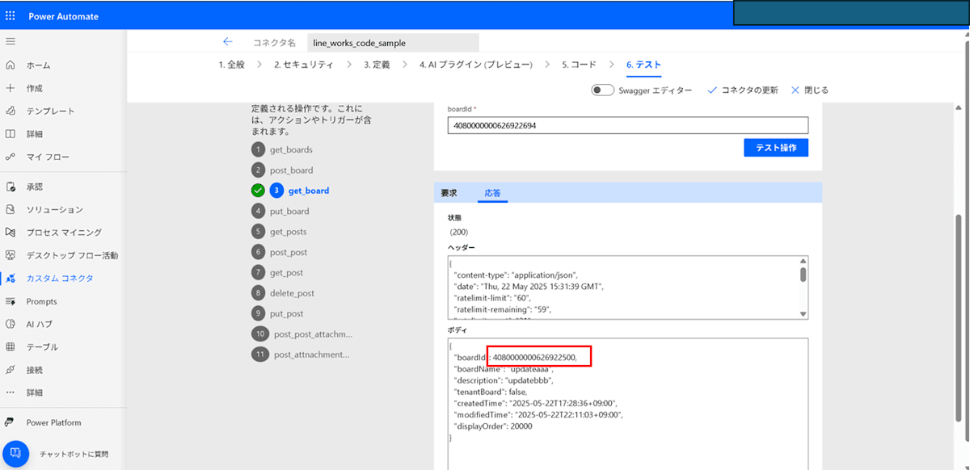970x470 pixels.
Task: Go back using the left arrow icon
Action: tap(228, 42)
